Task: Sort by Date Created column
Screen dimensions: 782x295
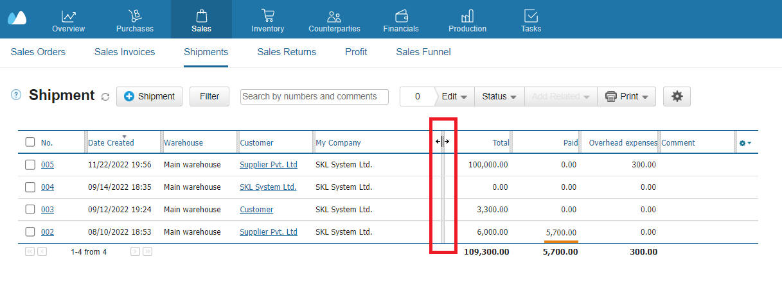Action: coord(111,142)
